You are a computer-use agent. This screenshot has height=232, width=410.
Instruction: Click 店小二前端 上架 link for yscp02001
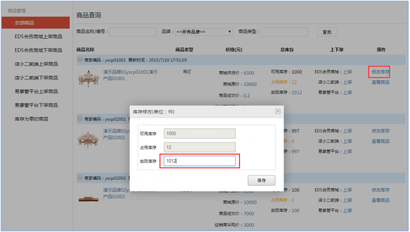click(x=347, y=141)
